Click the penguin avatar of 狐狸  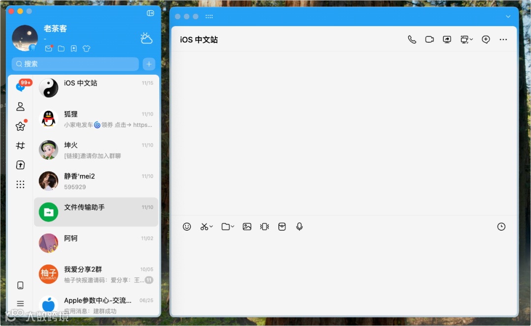coord(48,119)
